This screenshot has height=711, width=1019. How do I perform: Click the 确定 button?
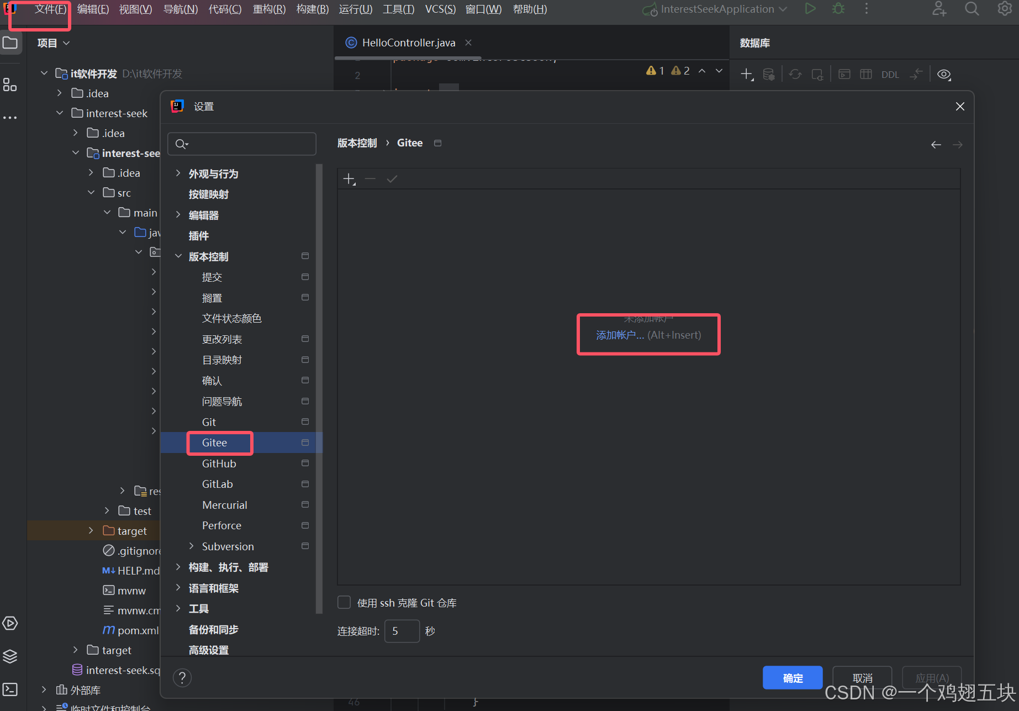point(793,678)
